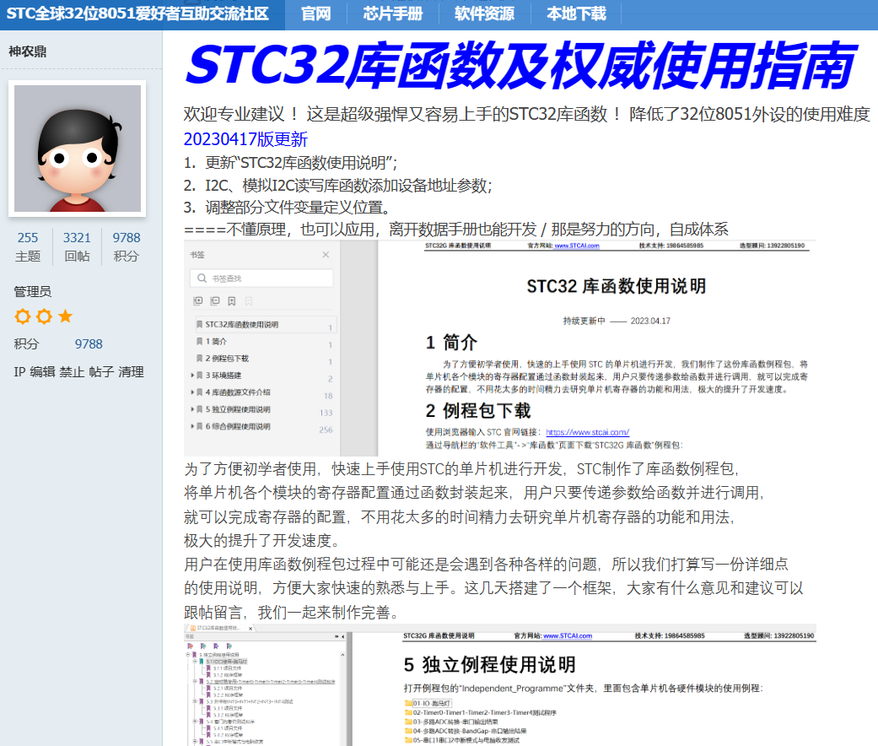This screenshot has height=746, width=878.
Task: Click the 2 例程包下载 heading in document
Action: pos(477,410)
